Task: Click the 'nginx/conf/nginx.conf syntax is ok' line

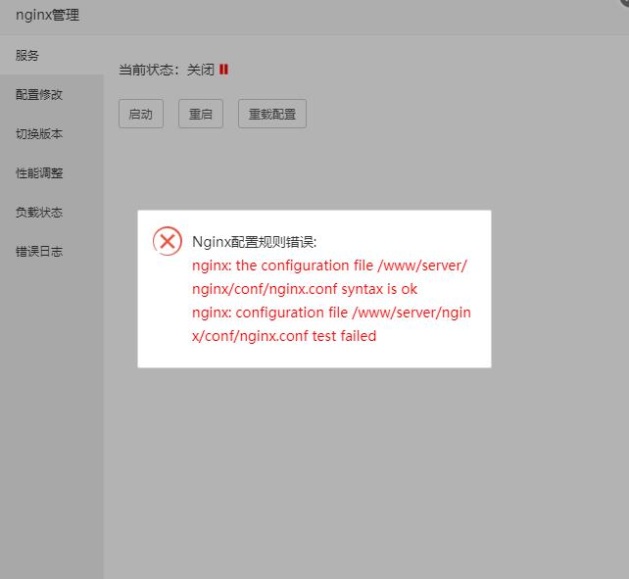Action: (305, 289)
